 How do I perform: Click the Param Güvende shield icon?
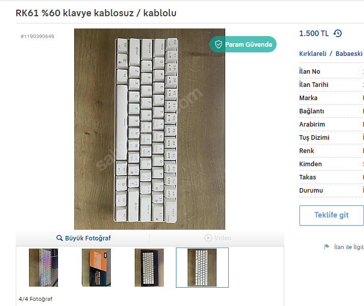(x=219, y=44)
